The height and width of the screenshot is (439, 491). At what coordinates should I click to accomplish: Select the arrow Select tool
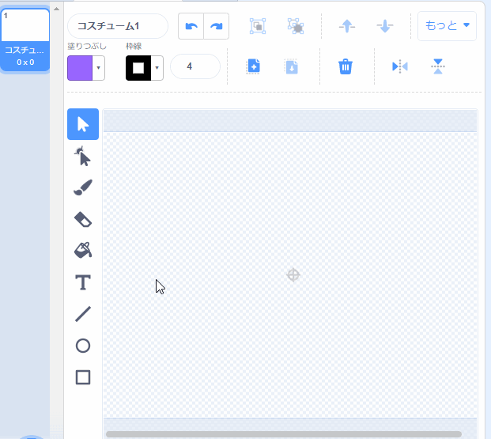pyautogui.click(x=83, y=124)
